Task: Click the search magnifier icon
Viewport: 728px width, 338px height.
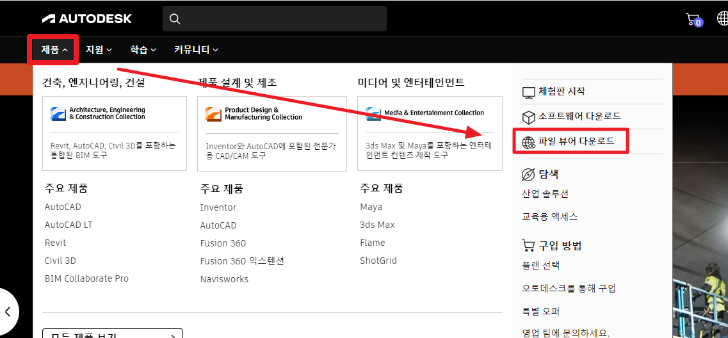Action: (x=175, y=19)
